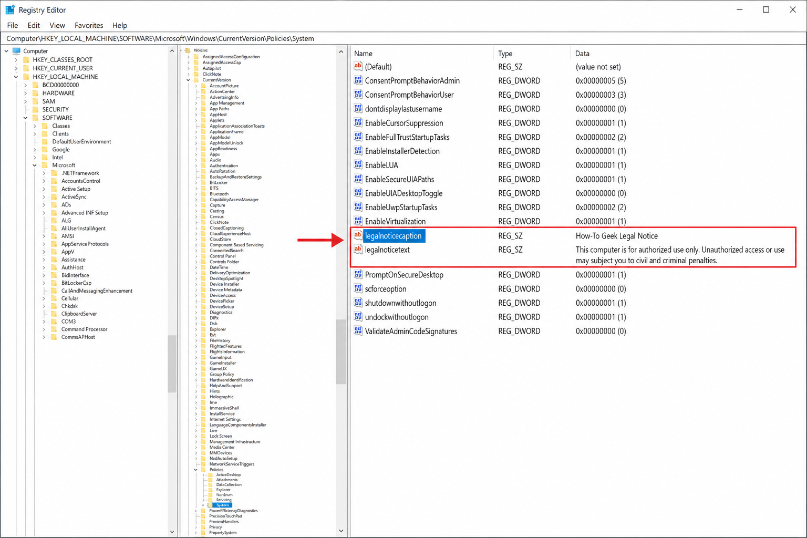Viewport: 807px width, 538px height.
Task: Select the EnableLUA value icon
Action: point(358,165)
